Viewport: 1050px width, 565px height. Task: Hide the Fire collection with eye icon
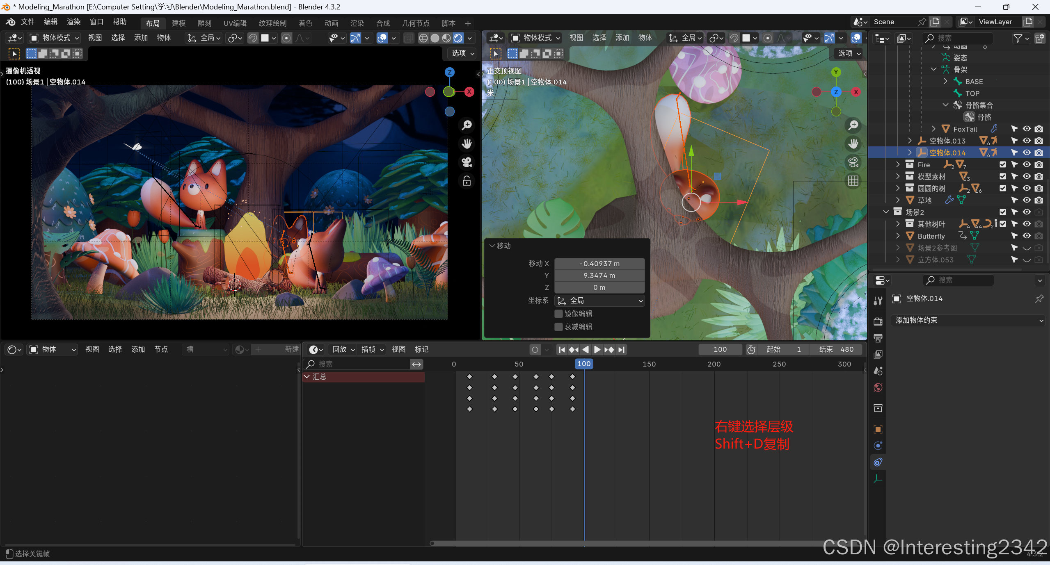(x=1027, y=164)
